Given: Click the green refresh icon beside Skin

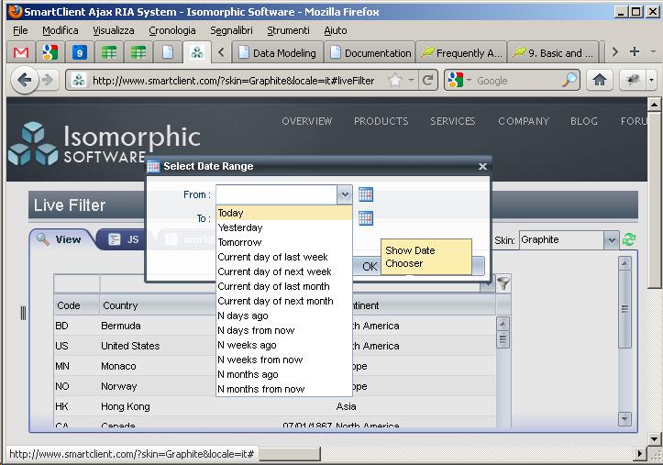Looking at the screenshot, I should (x=629, y=240).
